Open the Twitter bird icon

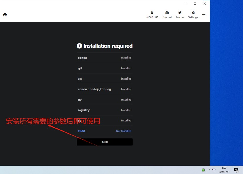pos(180,13)
